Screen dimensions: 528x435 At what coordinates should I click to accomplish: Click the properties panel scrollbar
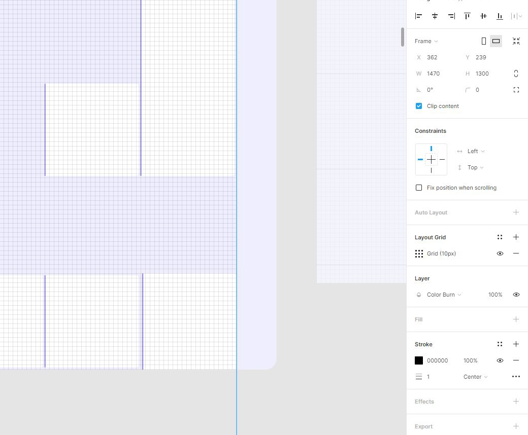pyautogui.click(x=403, y=37)
